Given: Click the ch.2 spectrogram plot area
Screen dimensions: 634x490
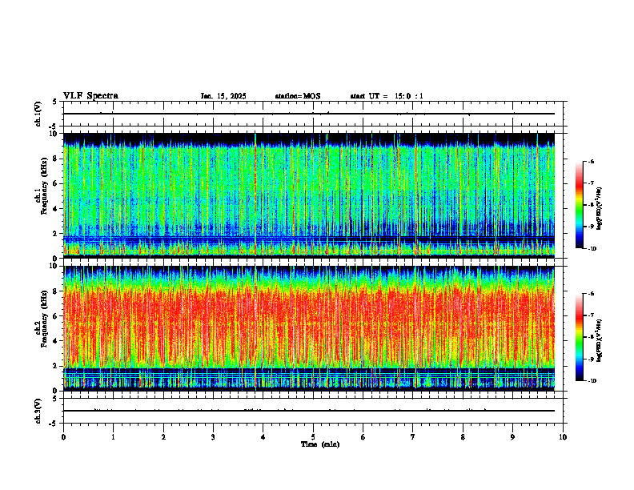Looking at the screenshot, I should tap(309, 328).
